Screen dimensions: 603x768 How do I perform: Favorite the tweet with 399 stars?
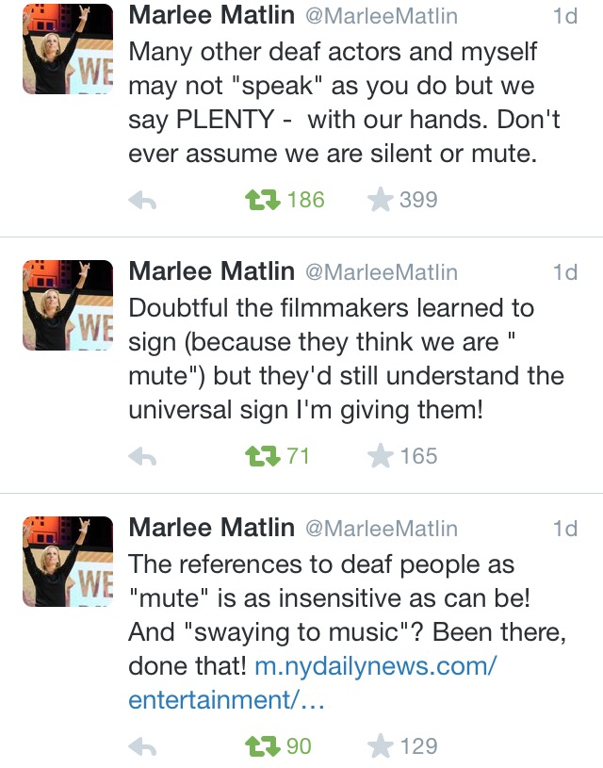click(x=380, y=200)
